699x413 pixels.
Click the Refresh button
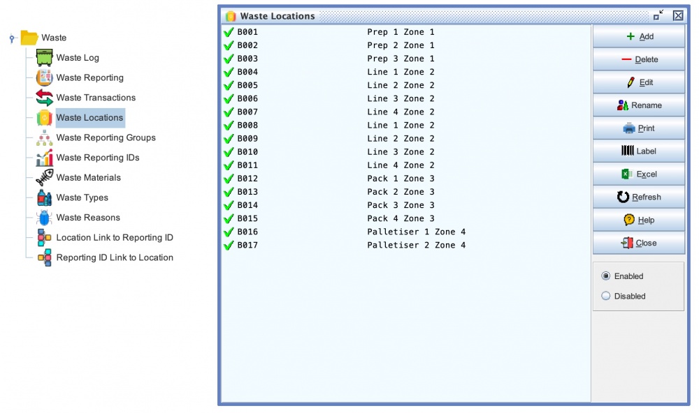point(639,197)
